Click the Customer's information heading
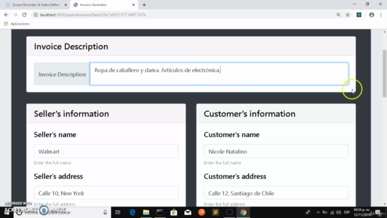Screen dimensions: 387x218 [x=249, y=114]
